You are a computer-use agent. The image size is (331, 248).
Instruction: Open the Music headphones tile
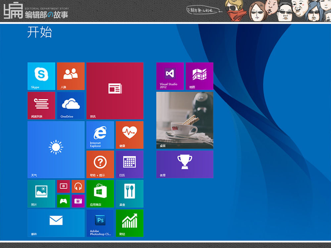point(78,186)
